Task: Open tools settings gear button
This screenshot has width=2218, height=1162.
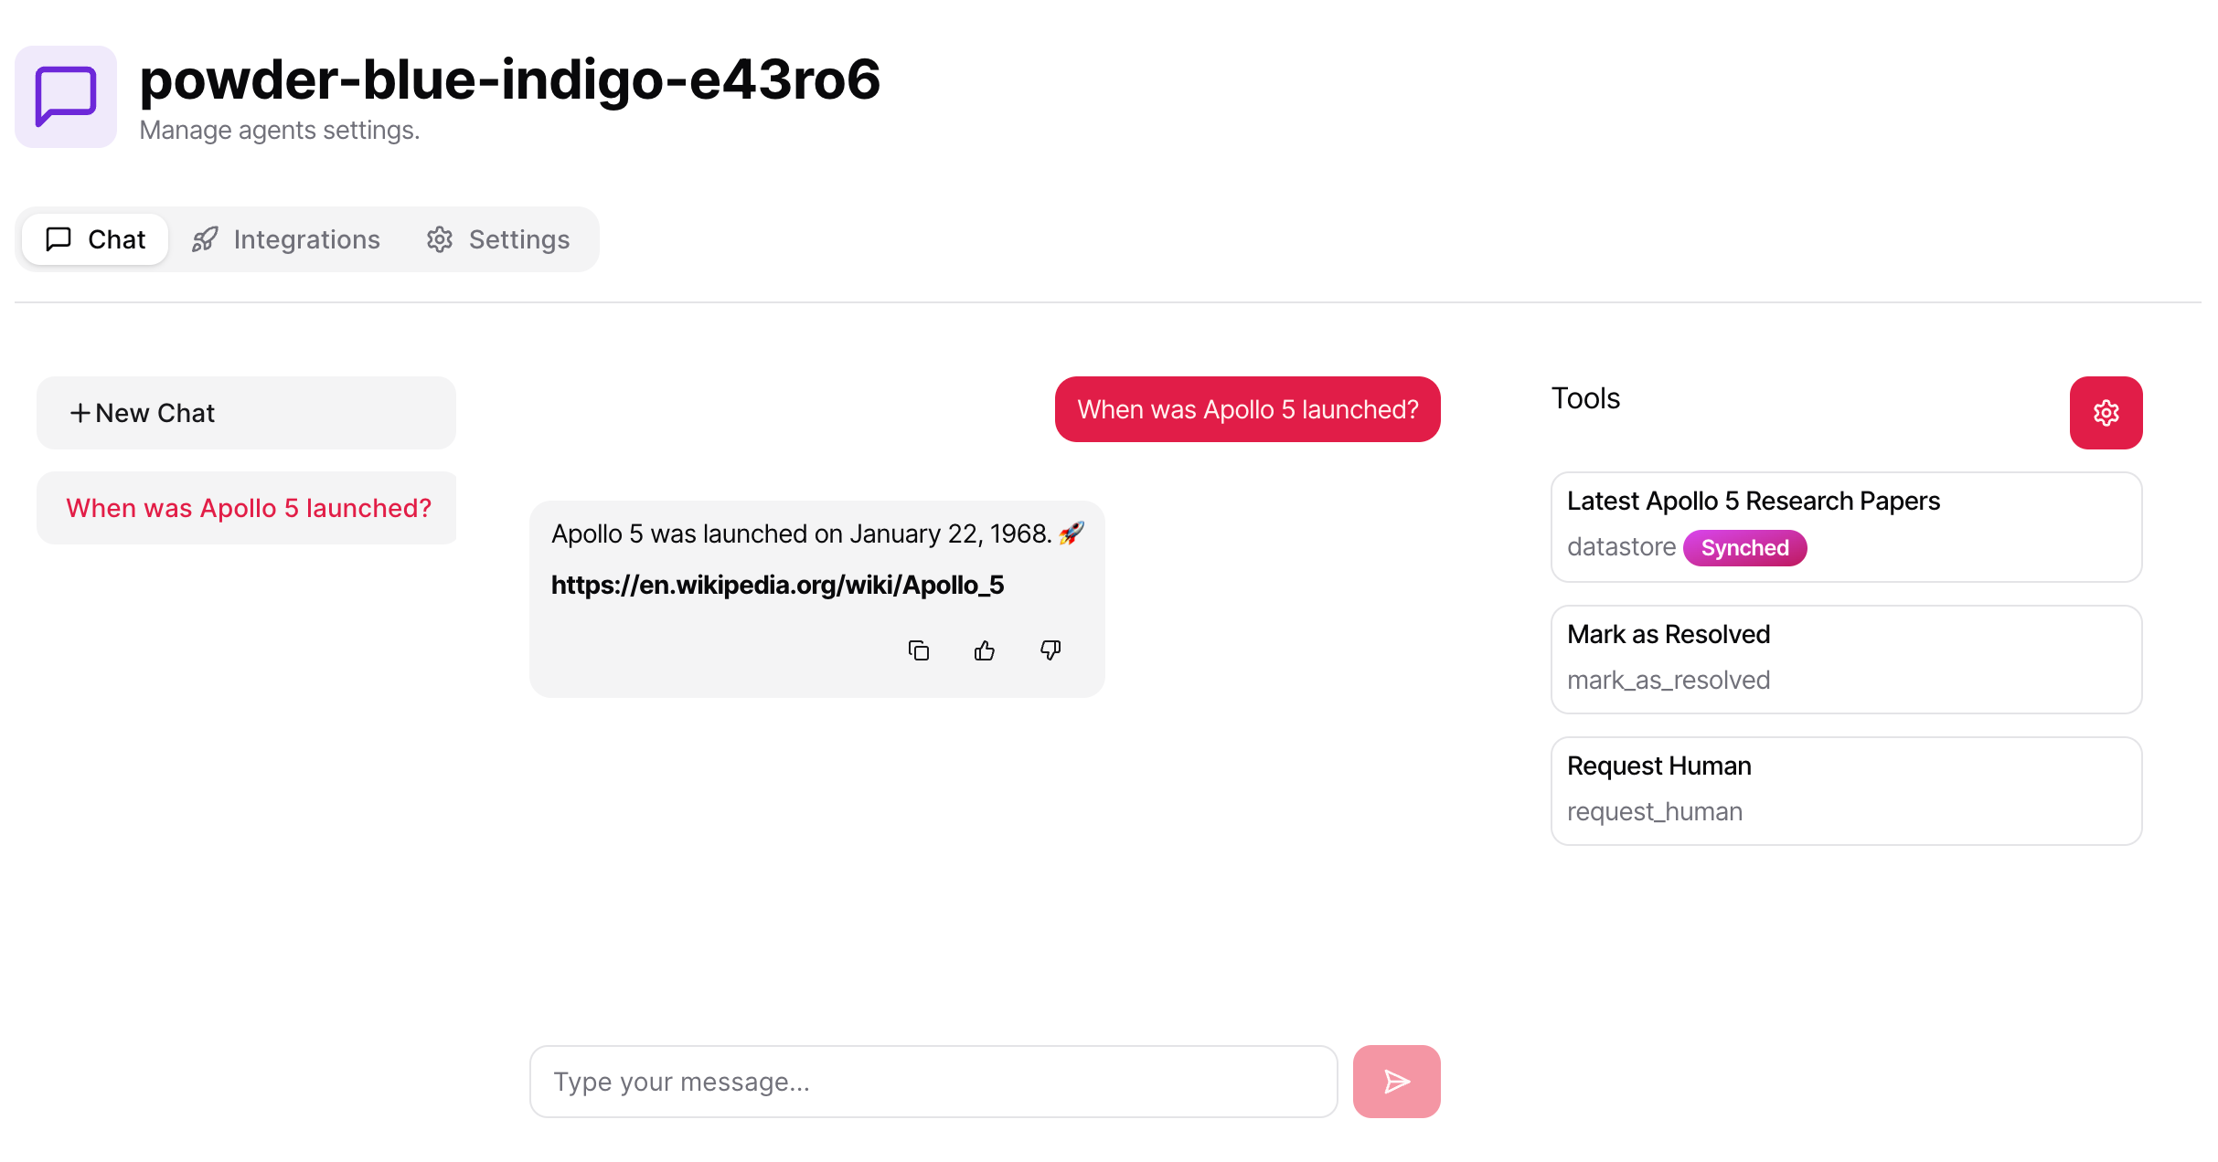Action: pyautogui.click(x=2106, y=413)
